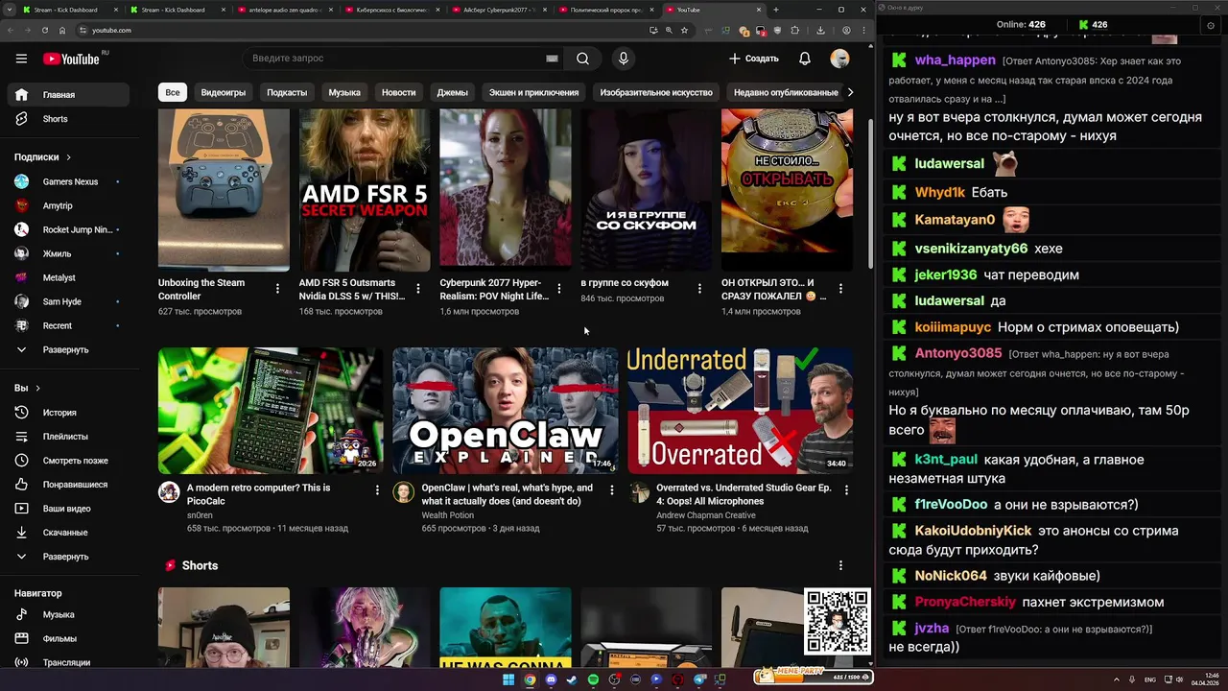1228x691 pixels.
Task: Show hidden system tray icons chevron
Action: [x=1118, y=679]
